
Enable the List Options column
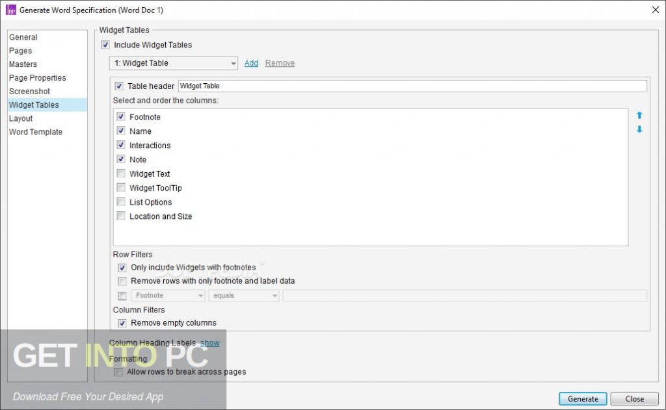(121, 201)
